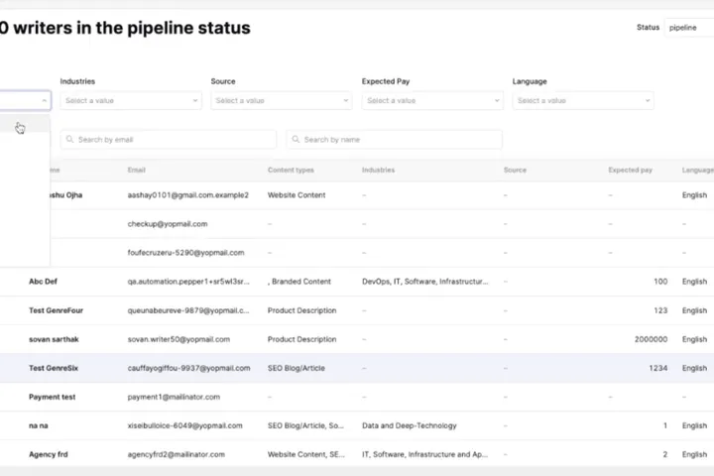Click email xiseibulloice-6049@yopmail.com
This screenshot has width=714, height=476.
click(x=184, y=425)
